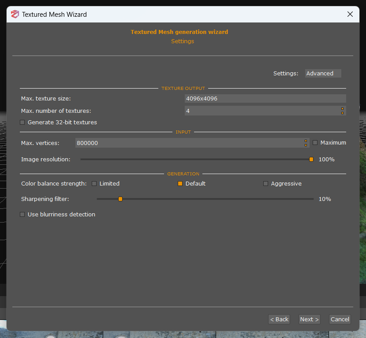Choose Aggressive color balance strength

[265, 184]
